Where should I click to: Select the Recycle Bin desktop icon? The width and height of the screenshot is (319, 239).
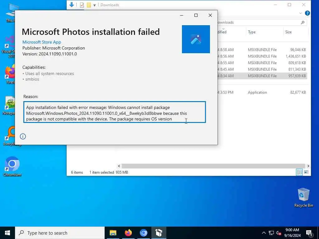point(303,198)
